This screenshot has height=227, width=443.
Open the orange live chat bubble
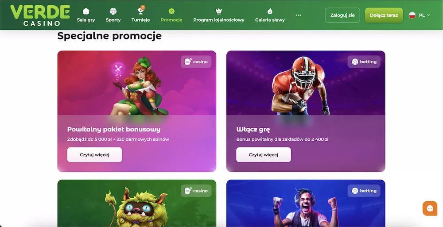tap(430, 208)
